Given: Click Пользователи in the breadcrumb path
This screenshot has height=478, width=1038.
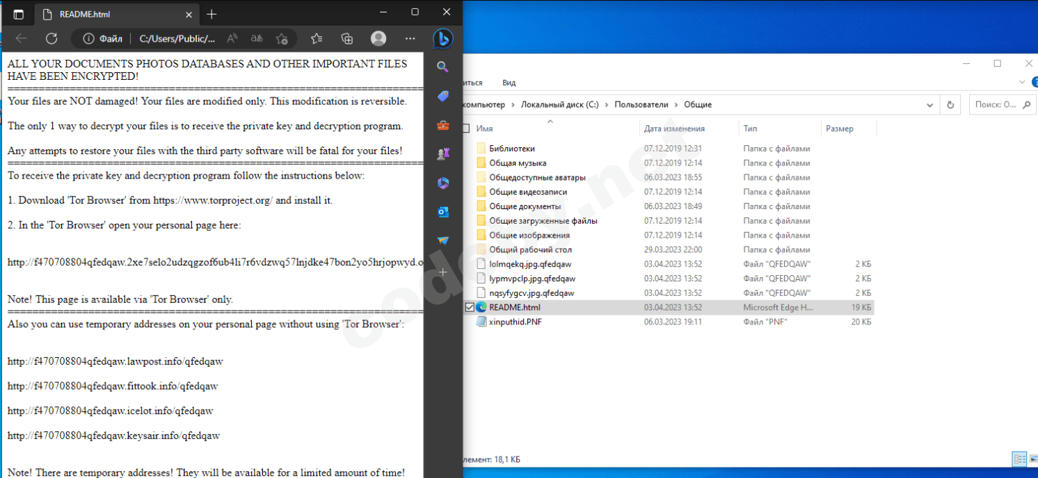Looking at the screenshot, I should (x=641, y=105).
